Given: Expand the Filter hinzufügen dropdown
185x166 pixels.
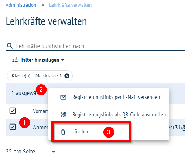Looking at the screenshot, I should click(x=38, y=60).
